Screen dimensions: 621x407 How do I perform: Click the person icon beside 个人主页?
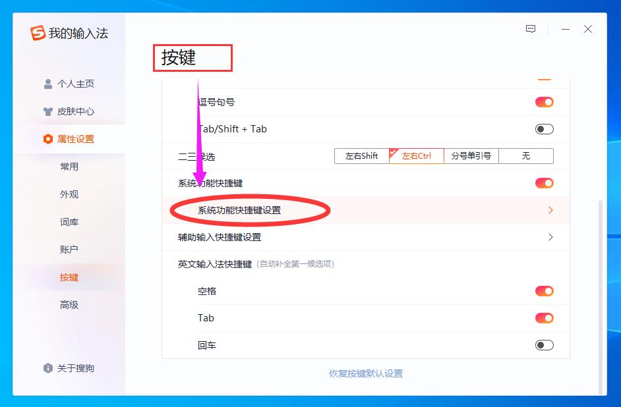pyautogui.click(x=47, y=84)
